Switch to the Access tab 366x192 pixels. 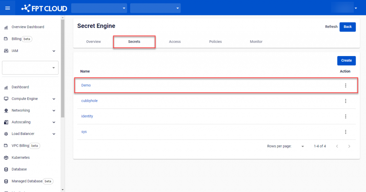175,42
